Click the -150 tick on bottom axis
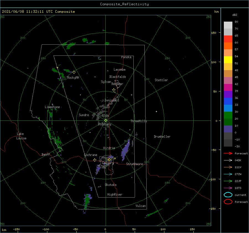 (x=16, y=229)
